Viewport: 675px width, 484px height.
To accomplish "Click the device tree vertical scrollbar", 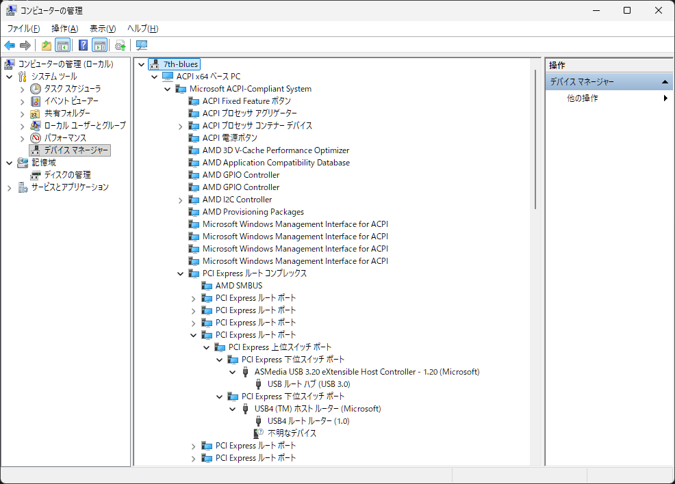I will tap(535, 139).
